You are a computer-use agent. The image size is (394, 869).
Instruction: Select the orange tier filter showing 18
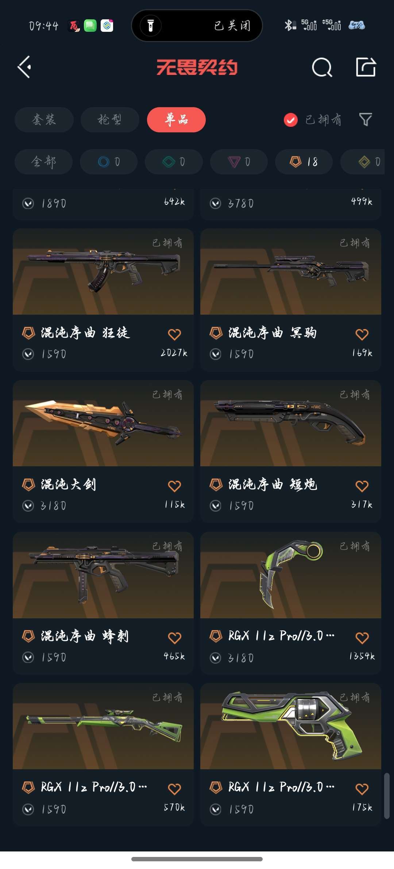point(304,162)
